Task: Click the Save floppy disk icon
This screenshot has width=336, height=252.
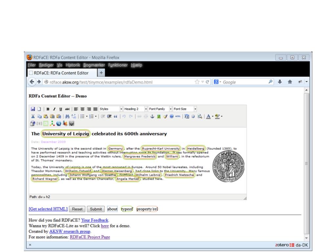Action: 33,109
